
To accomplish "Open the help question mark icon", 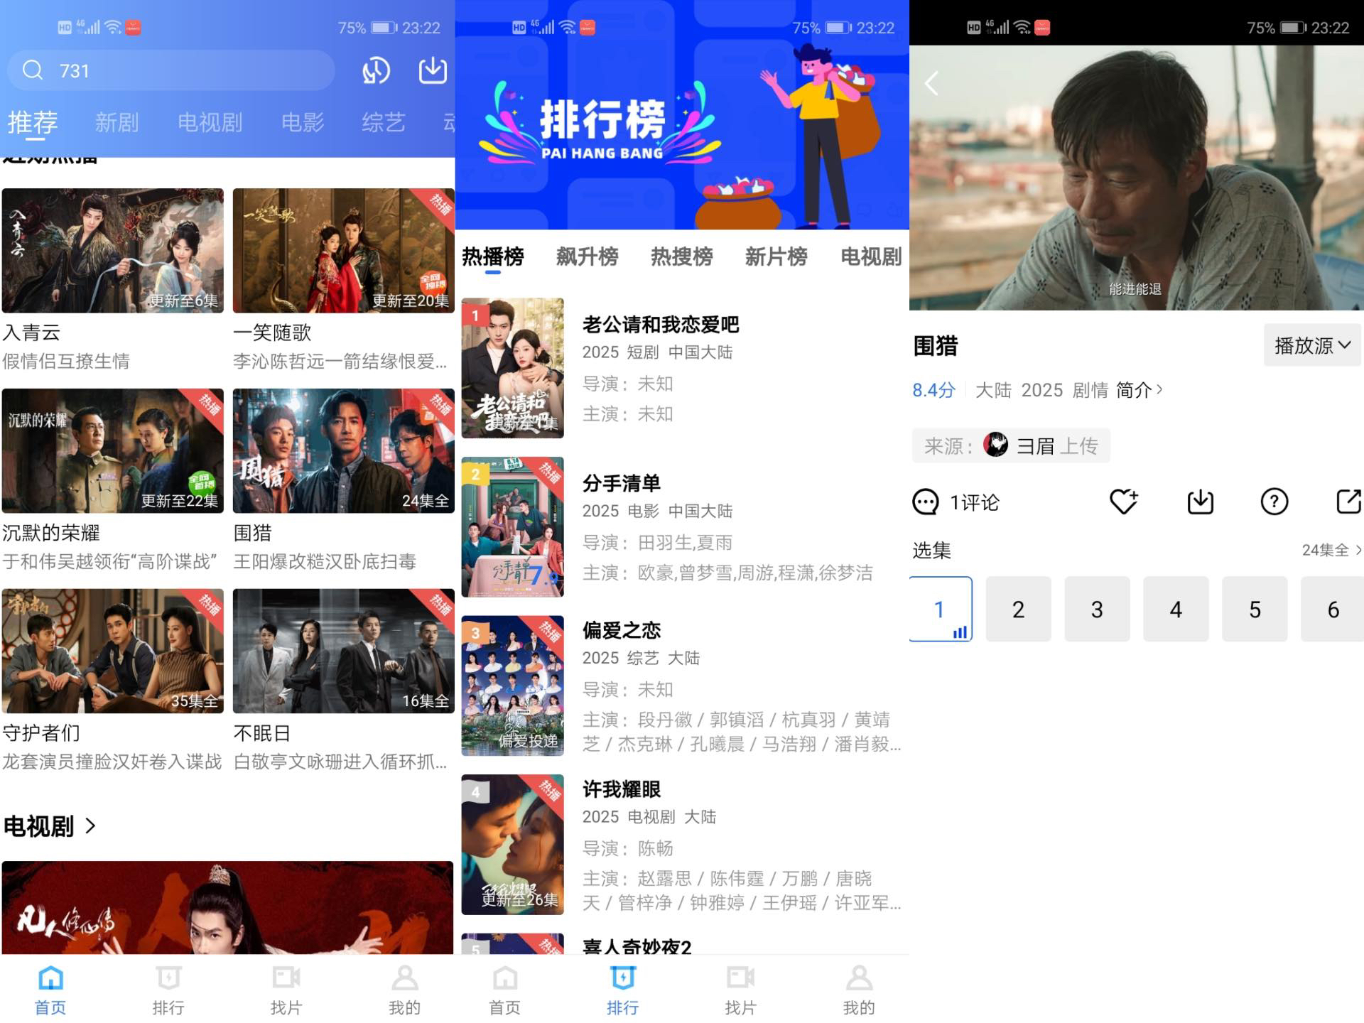I will [x=1274, y=502].
